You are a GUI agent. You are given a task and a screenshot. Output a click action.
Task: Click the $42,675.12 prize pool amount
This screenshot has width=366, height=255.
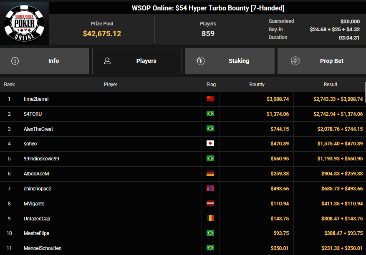[x=102, y=34]
